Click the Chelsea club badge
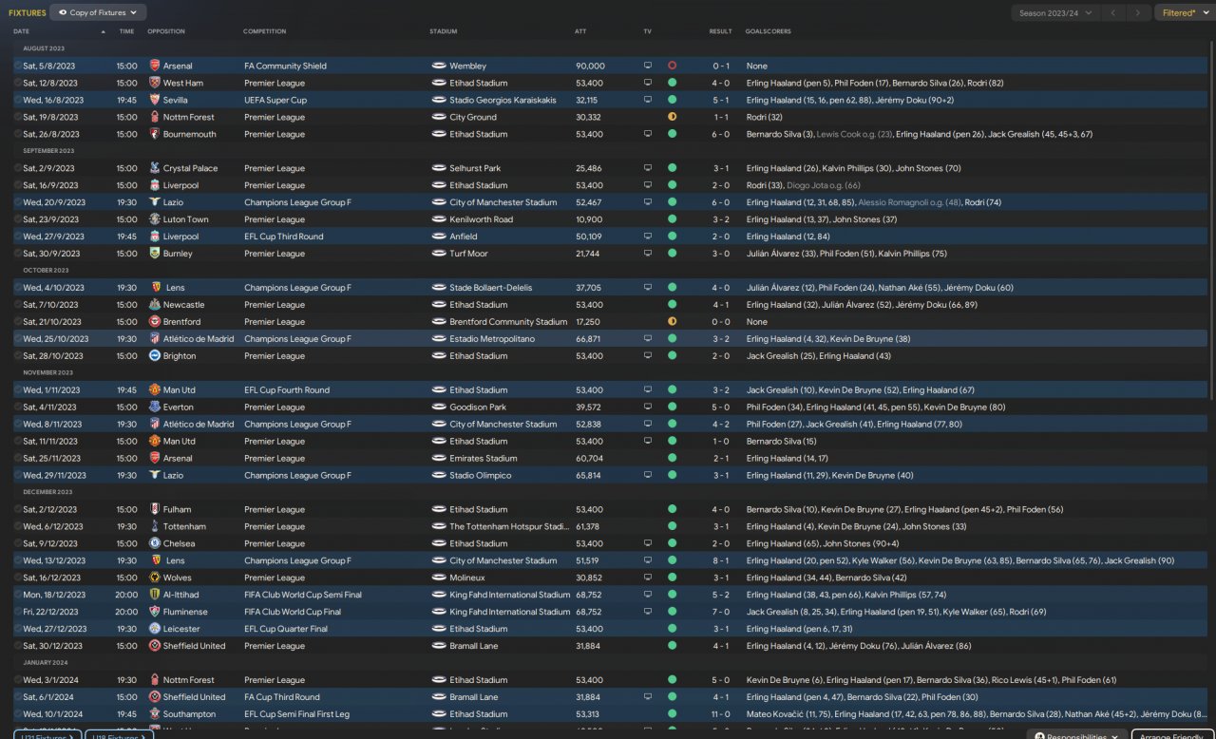The height and width of the screenshot is (739, 1216). [x=155, y=543]
